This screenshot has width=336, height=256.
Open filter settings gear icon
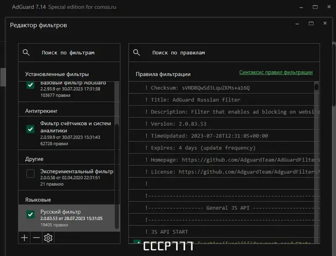pos(48,238)
